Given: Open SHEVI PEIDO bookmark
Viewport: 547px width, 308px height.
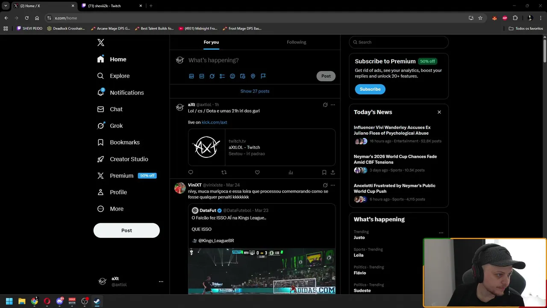Looking at the screenshot, I should [29, 29].
